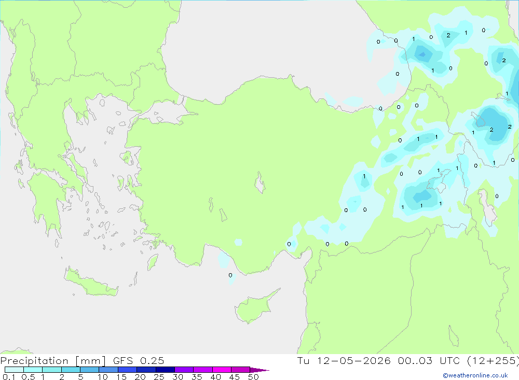The height and width of the screenshot is (380, 519).
Task: Click the '0.5' legend scale label
Action: (28, 377)
